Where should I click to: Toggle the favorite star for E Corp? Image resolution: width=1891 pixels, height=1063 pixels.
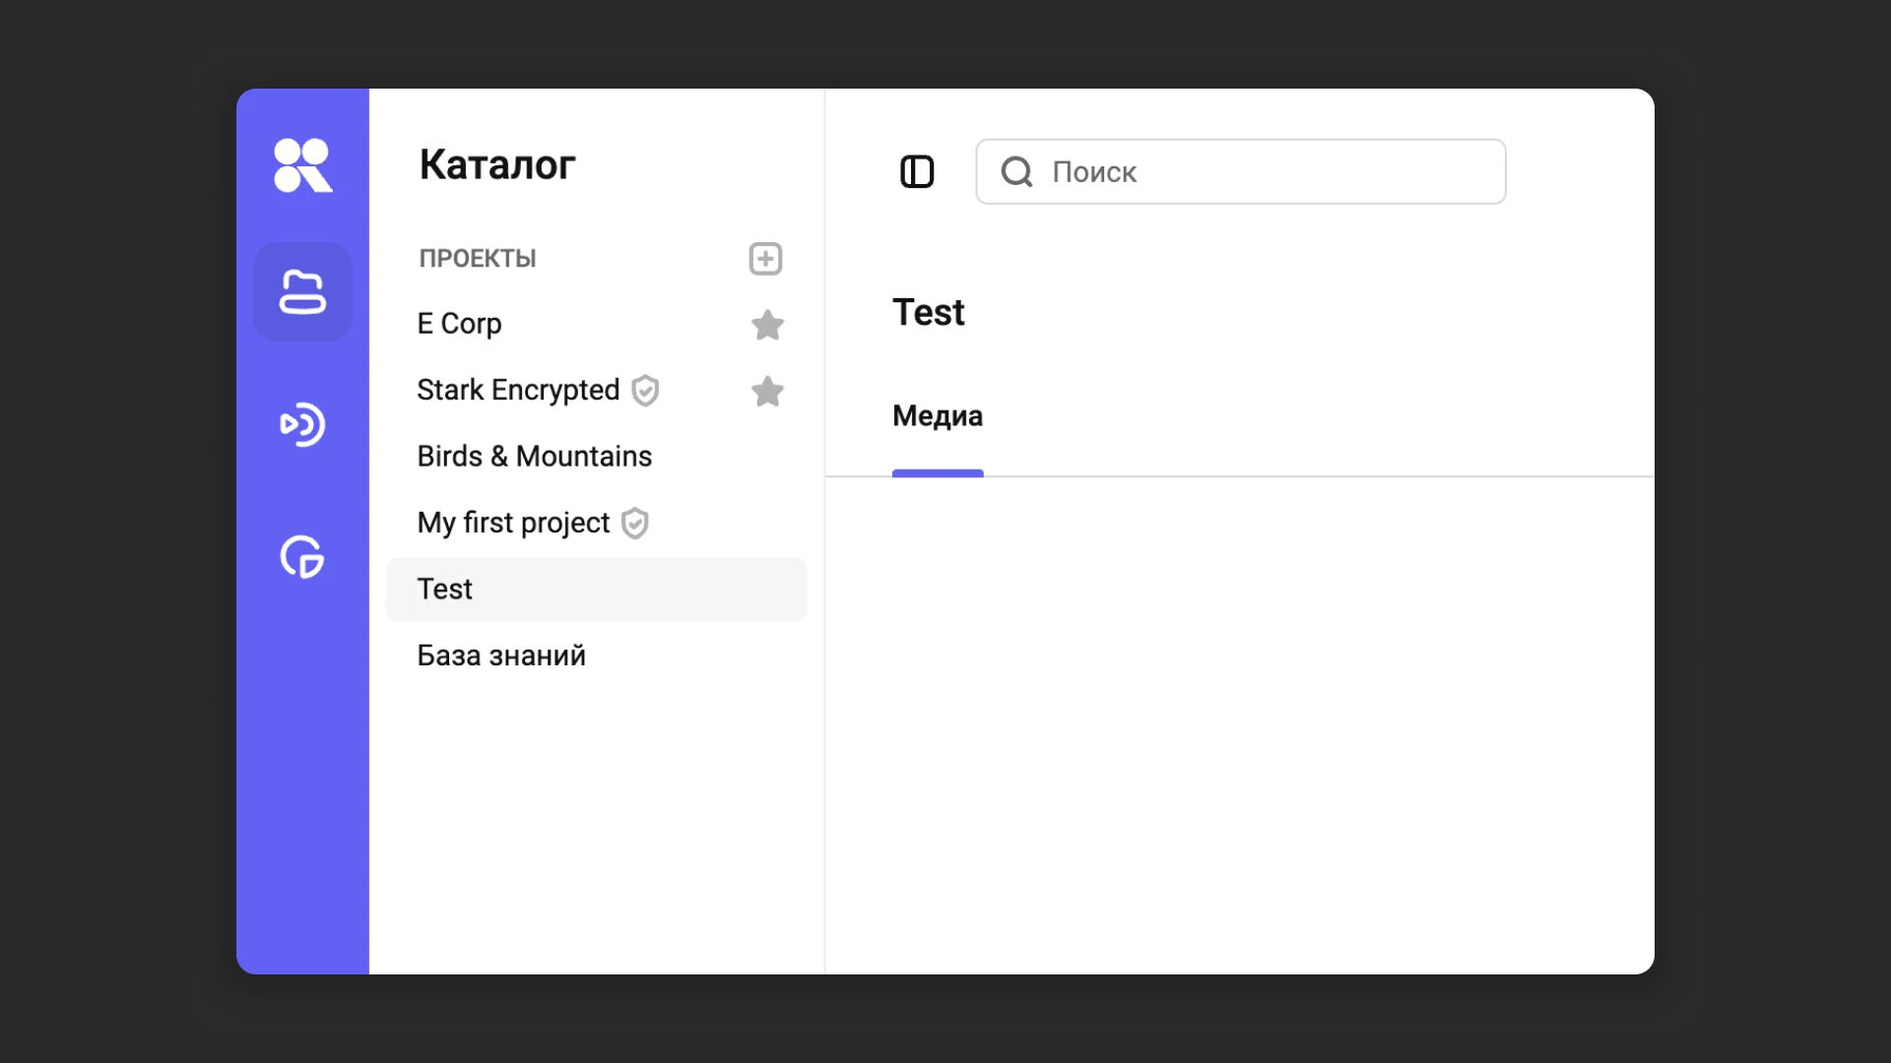click(x=767, y=325)
